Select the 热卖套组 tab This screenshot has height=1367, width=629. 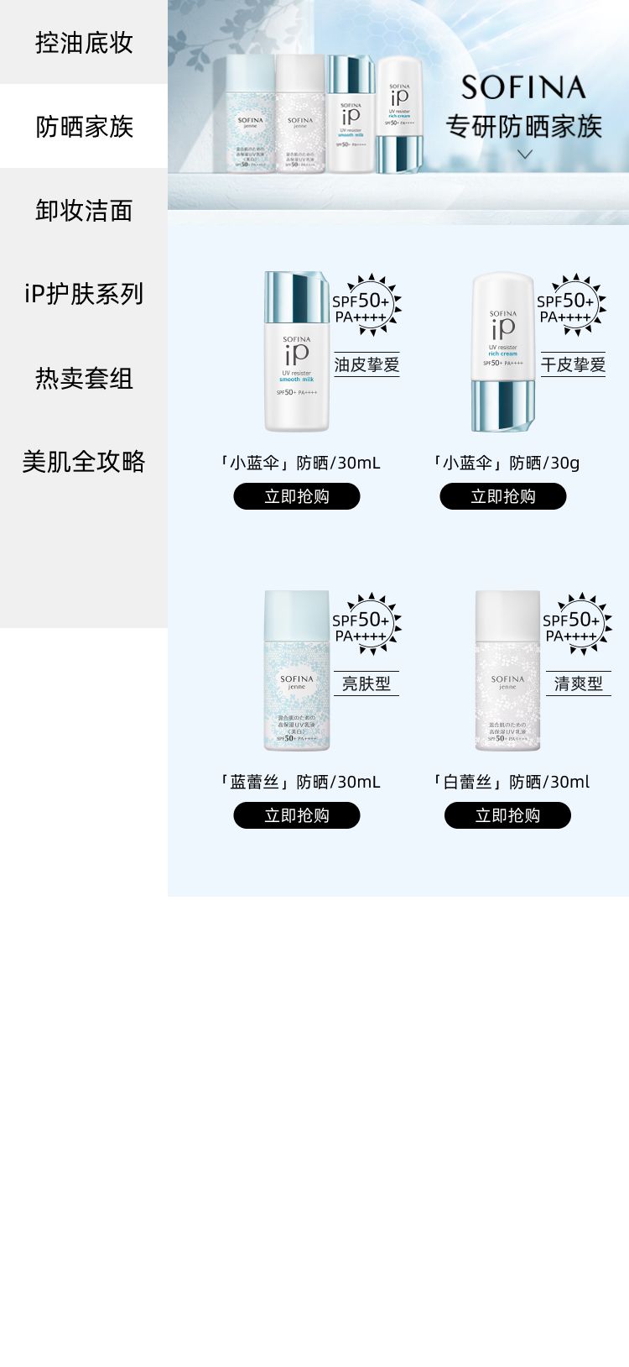84,378
